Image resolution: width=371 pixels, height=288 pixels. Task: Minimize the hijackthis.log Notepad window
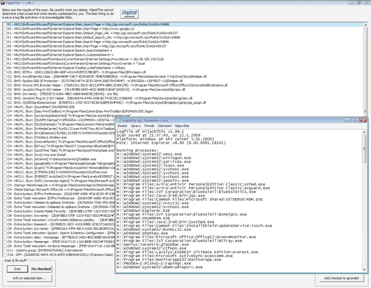coord(348,120)
